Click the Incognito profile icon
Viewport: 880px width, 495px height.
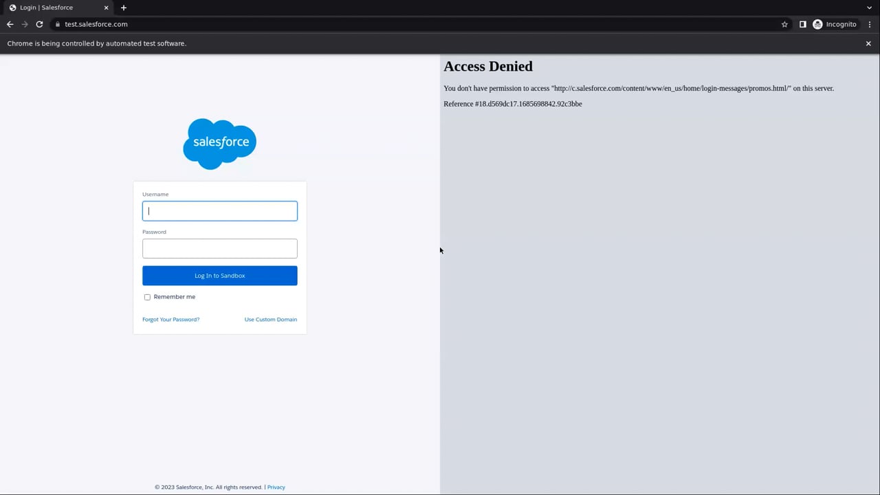(835, 24)
